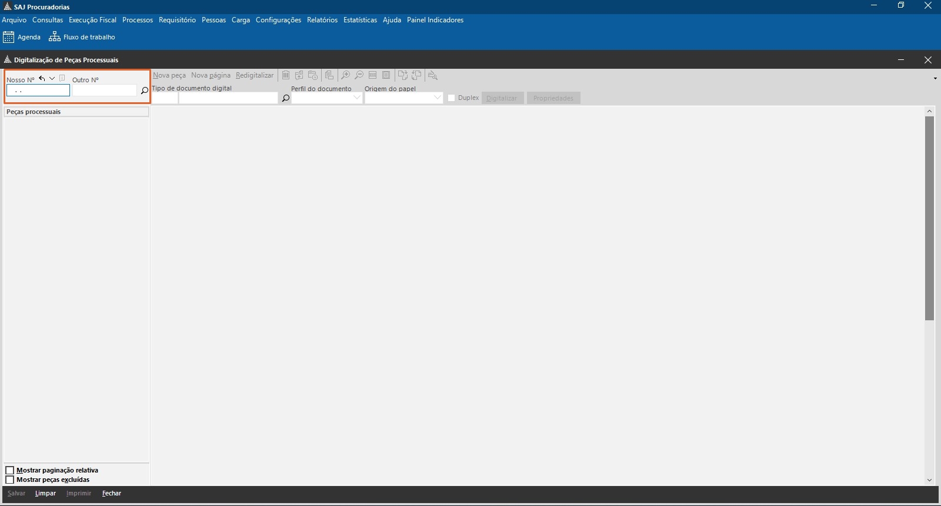The width and height of the screenshot is (941, 506).
Task: Open the Configurações menu
Action: (278, 20)
